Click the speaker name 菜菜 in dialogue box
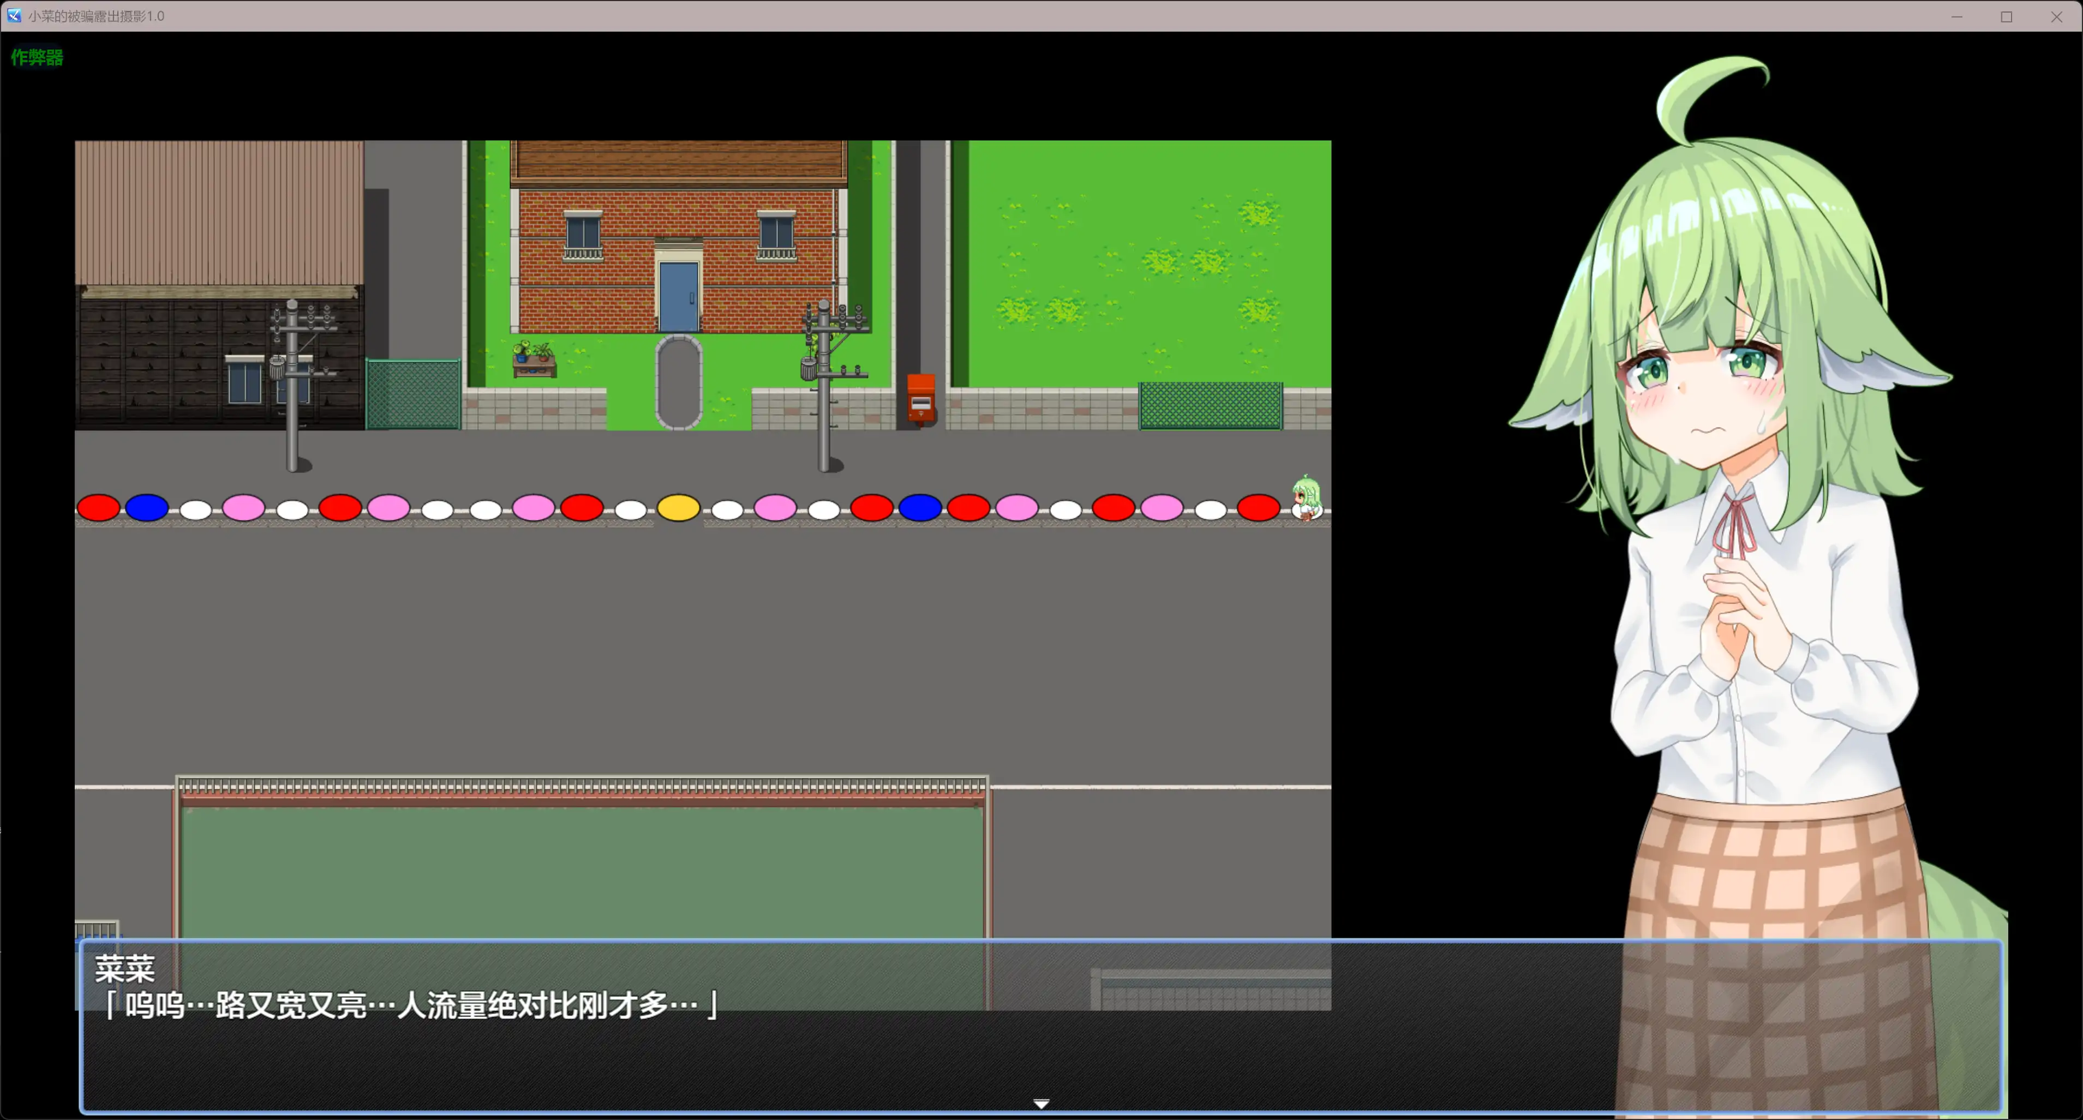The image size is (2083, 1120). pos(124,969)
